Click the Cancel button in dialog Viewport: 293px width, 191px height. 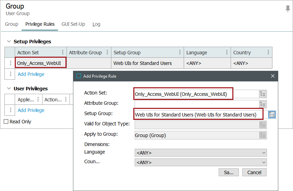click(x=254, y=172)
